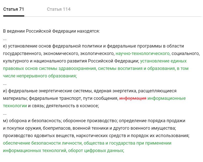Click the struck-through red word 'информация'

[x=133, y=98]
